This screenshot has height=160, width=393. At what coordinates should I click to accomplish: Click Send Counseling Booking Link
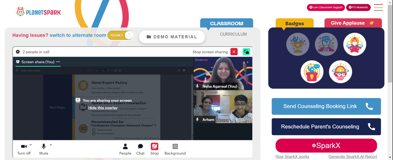tap(326, 106)
